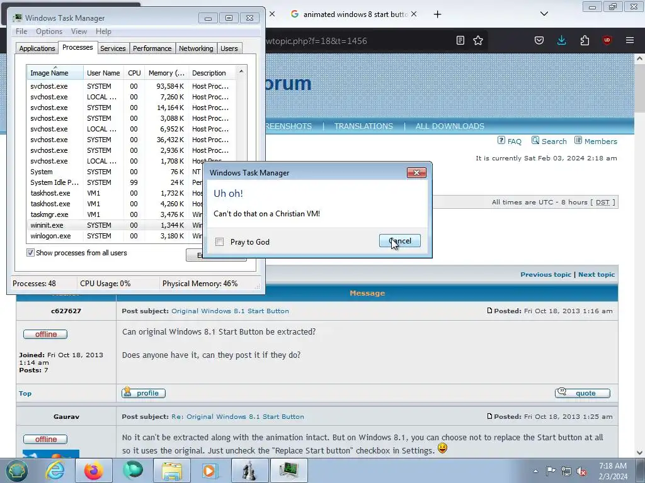Open Firefox reader view icon
The width and height of the screenshot is (645, 483).
pyautogui.click(x=460, y=40)
